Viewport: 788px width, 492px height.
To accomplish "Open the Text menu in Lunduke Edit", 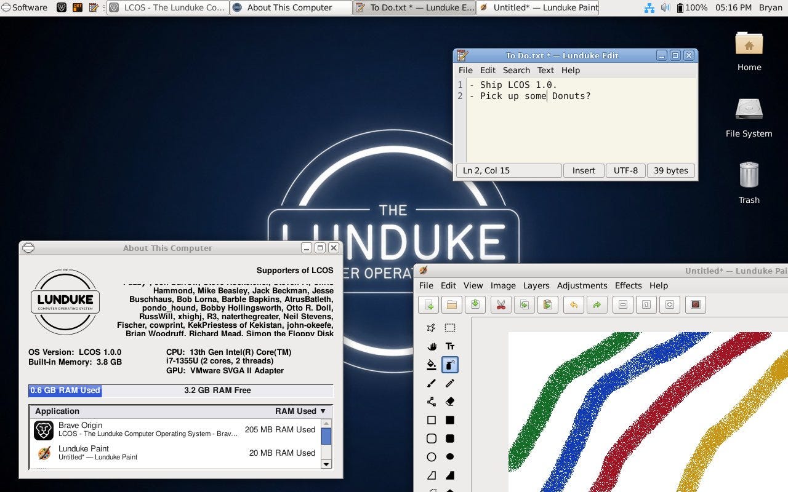I will [x=545, y=70].
